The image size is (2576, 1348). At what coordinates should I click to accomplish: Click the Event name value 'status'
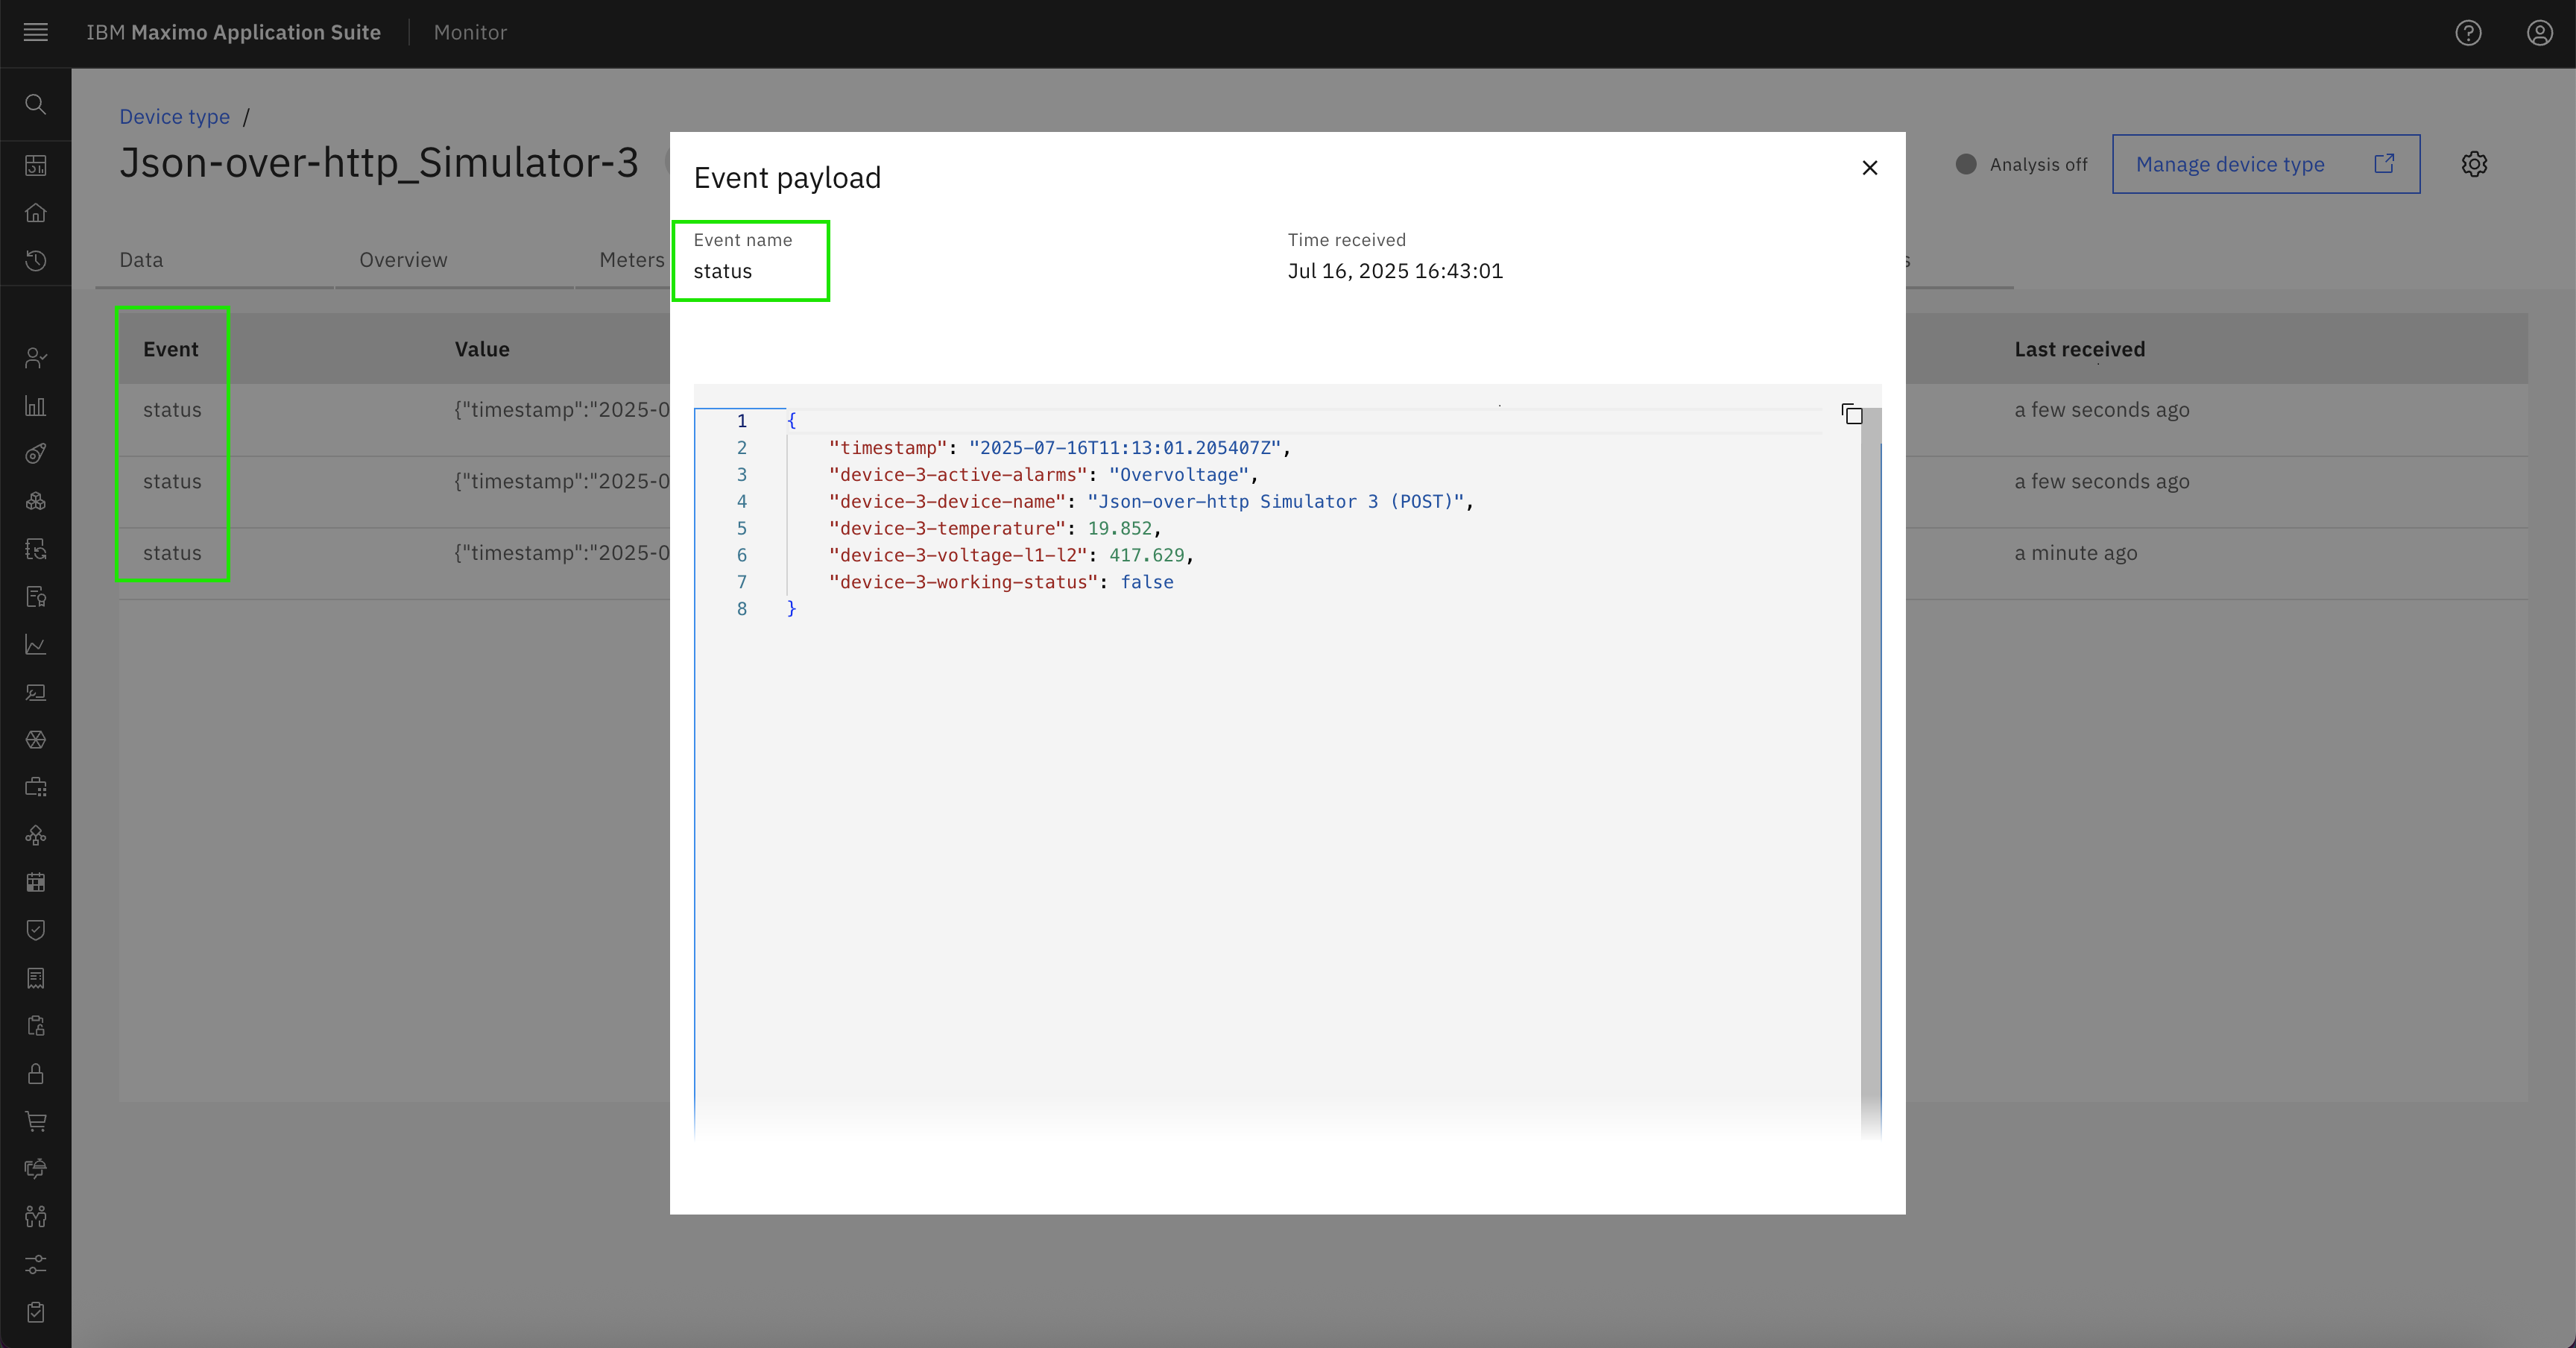[x=722, y=271]
